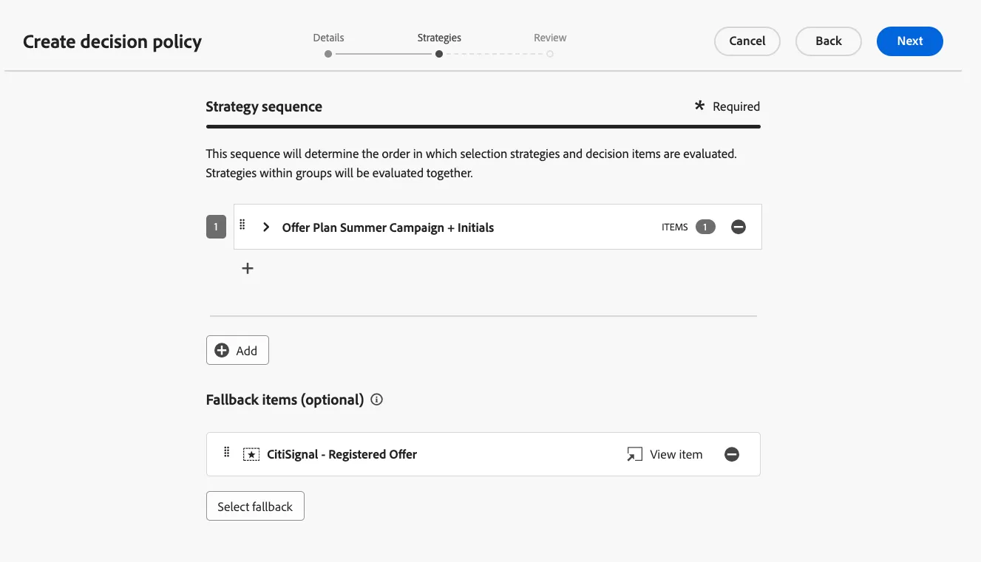Click the Select fallback button

tap(255, 507)
